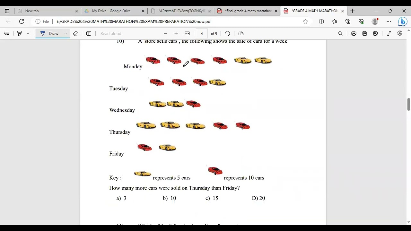This screenshot has width=411, height=231.
Task: Start Read aloud
Action: 111,33
